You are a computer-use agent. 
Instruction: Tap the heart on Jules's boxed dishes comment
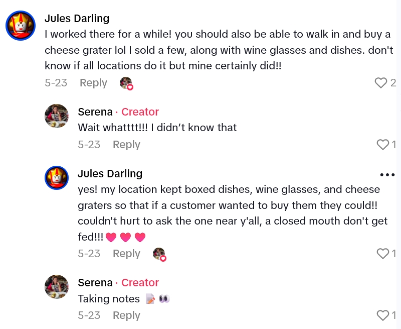pyautogui.click(x=383, y=253)
